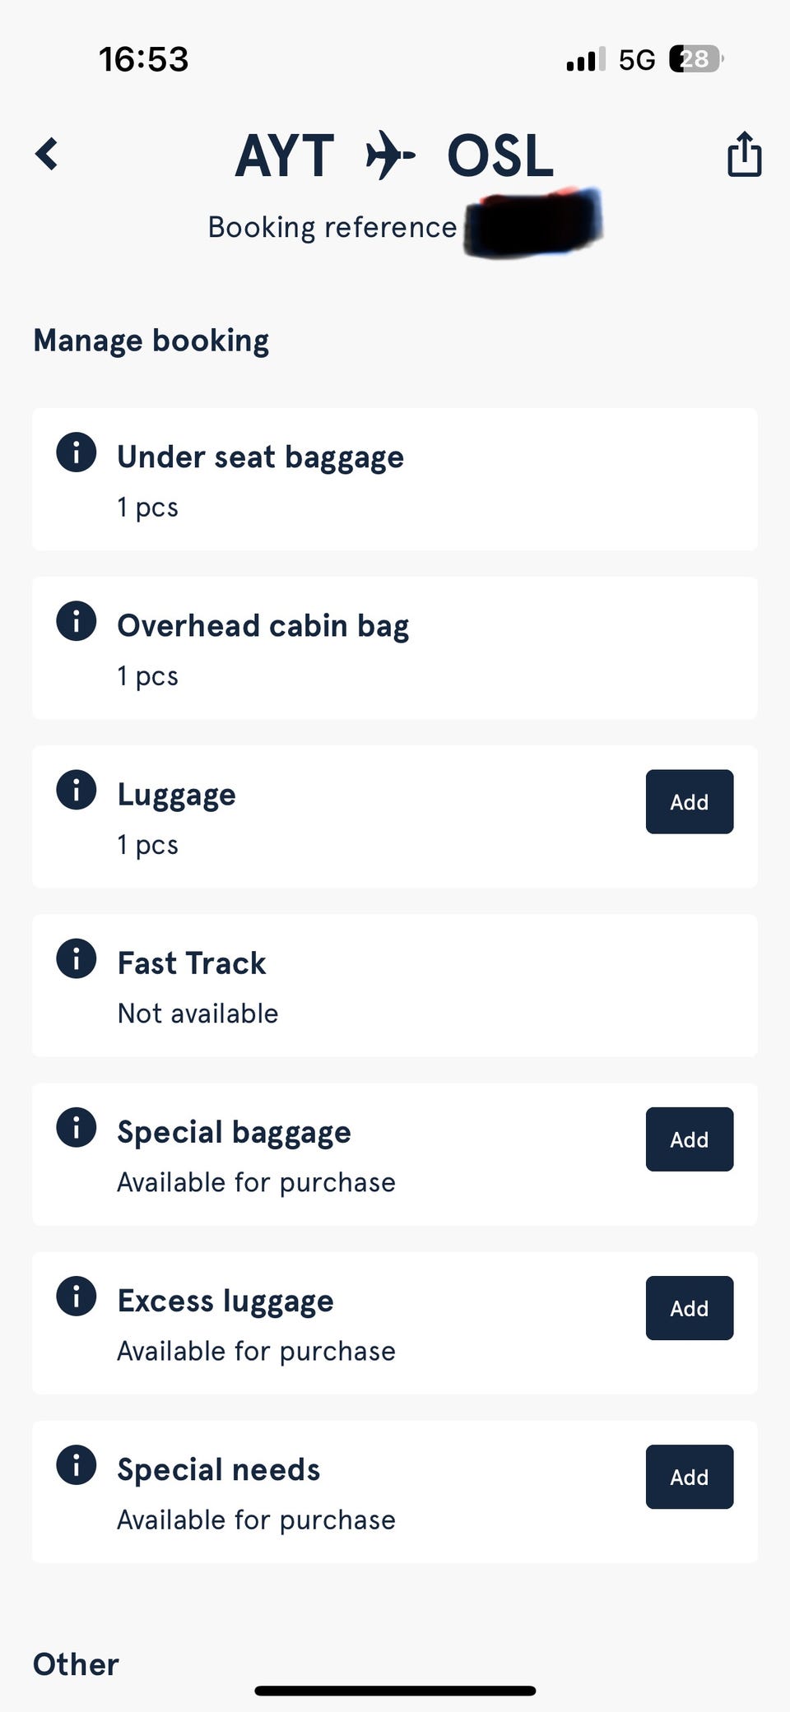Viewport: 790px width, 1712px height.
Task: Add Special needs assistance
Action: [x=689, y=1477]
